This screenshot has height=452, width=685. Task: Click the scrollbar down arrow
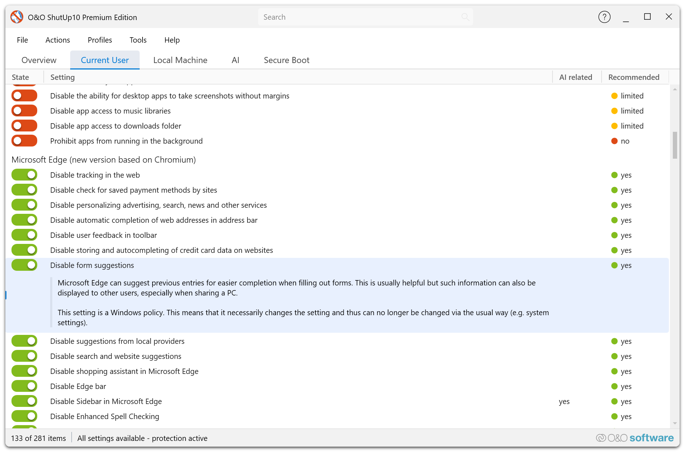point(675,423)
